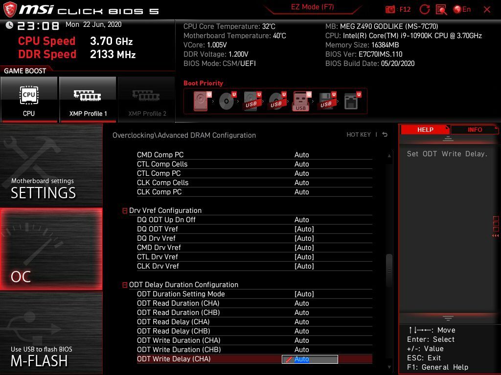
Task: Change language with the En globe icon
Action: [x=462, y=10]
